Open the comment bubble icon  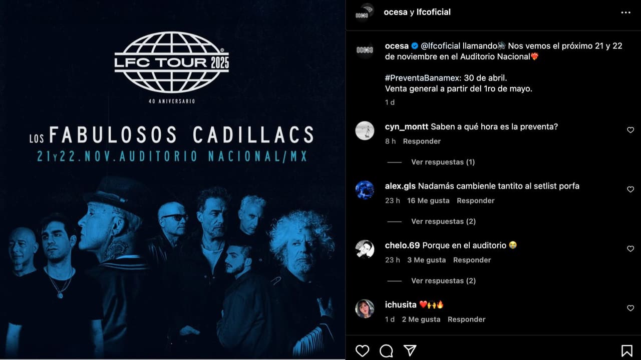pyautogui.click(x=386, y=350)
